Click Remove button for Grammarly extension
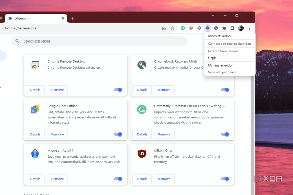The height and width of the screenshot is (195, 293). [164, 134]
